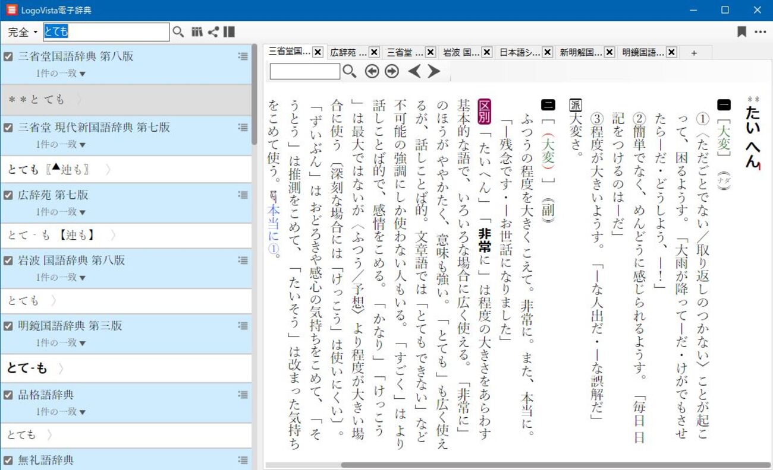Image resolution: width=773 pixels, height=470 pixels.
Task: Close the 広辞苑 tab
Action: coord(374,52)
